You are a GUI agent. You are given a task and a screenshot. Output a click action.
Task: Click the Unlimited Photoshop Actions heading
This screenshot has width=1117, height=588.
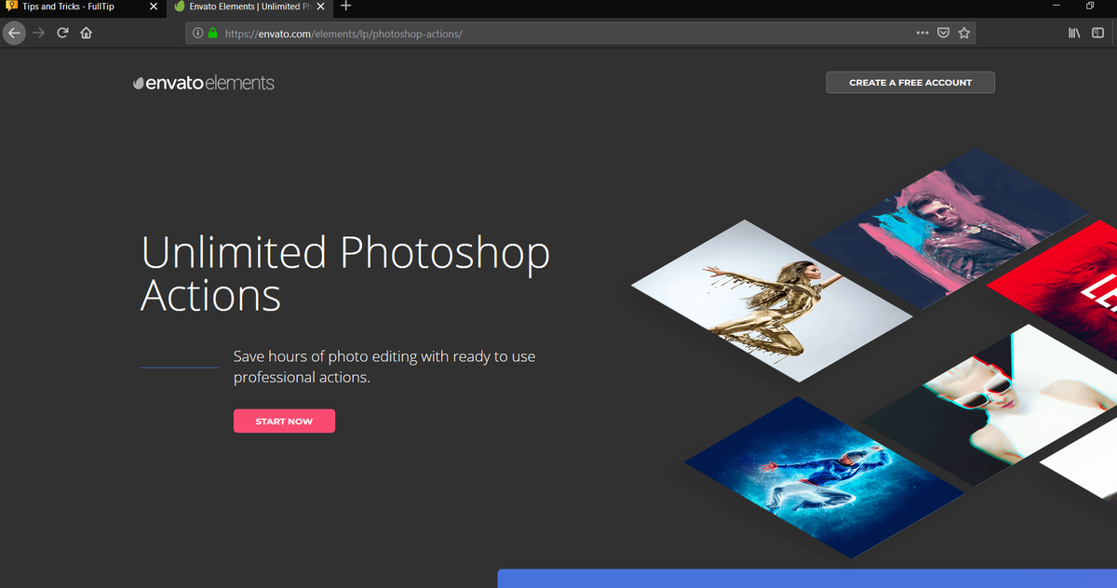[345, 274]
